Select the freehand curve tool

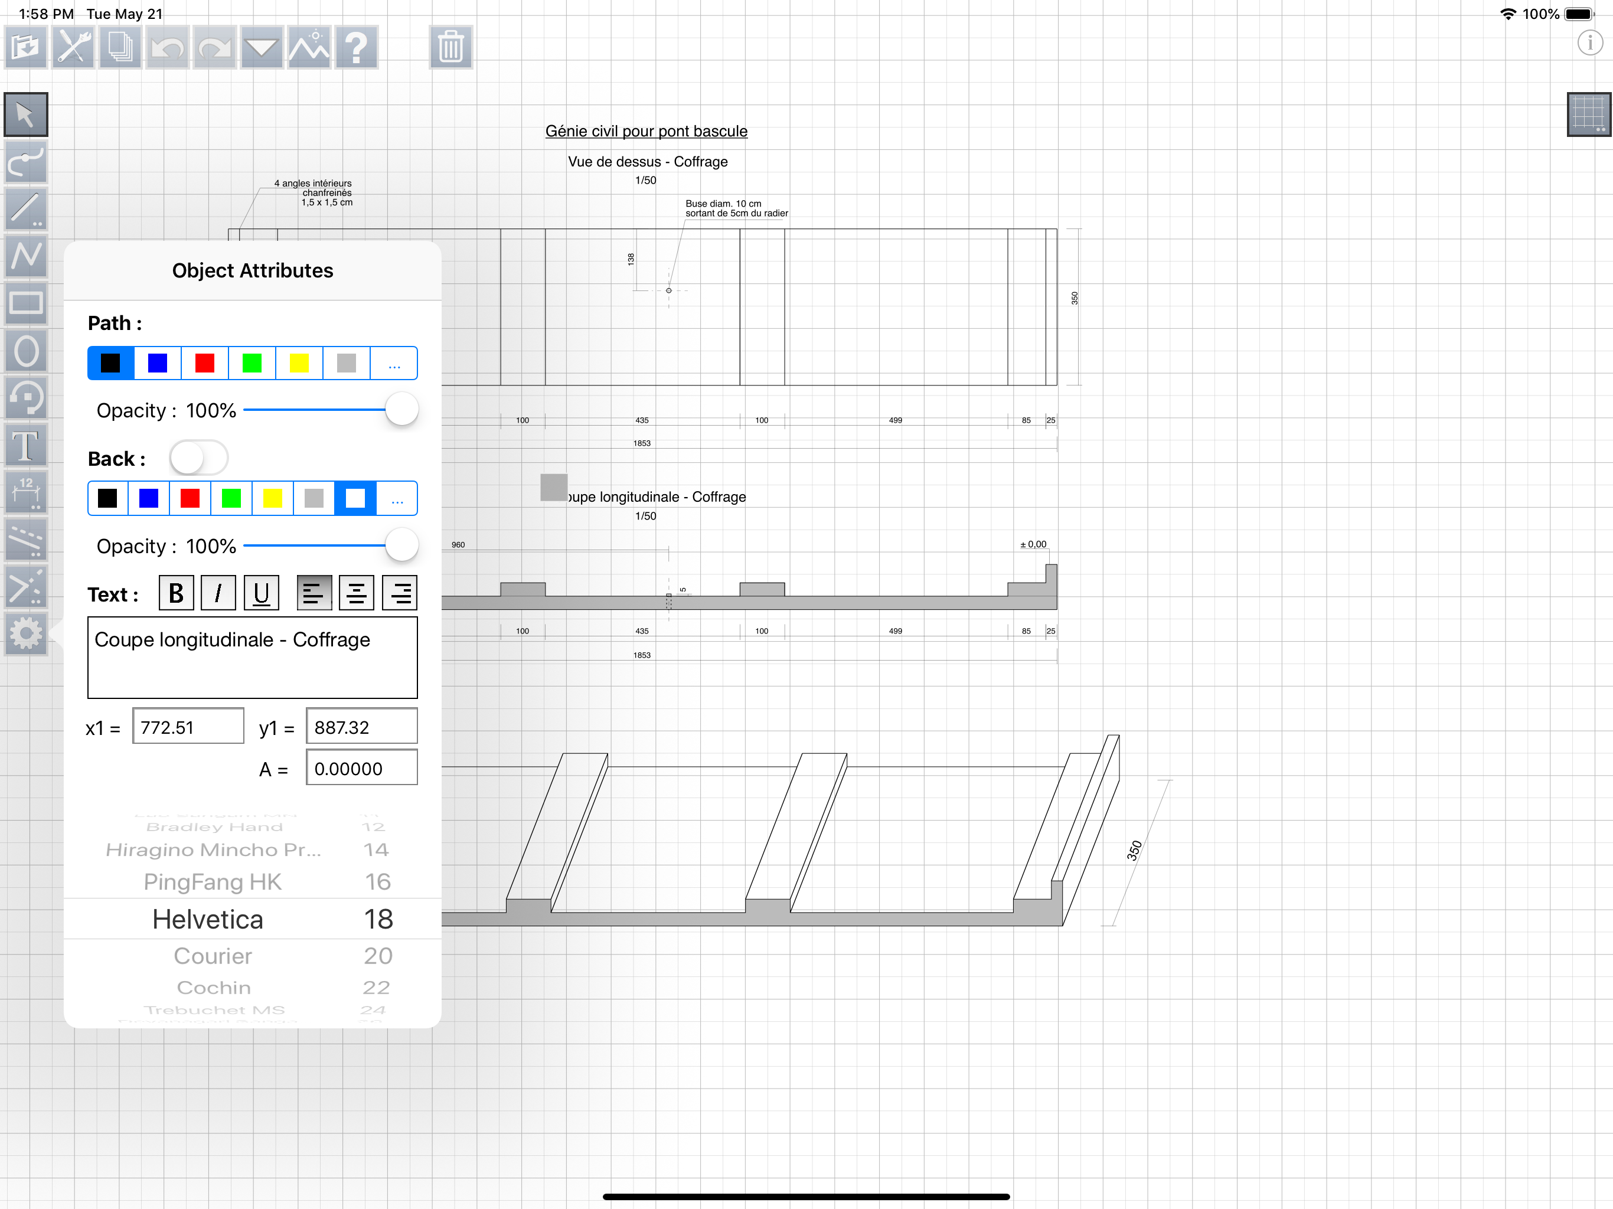click(x=25, y=162)
